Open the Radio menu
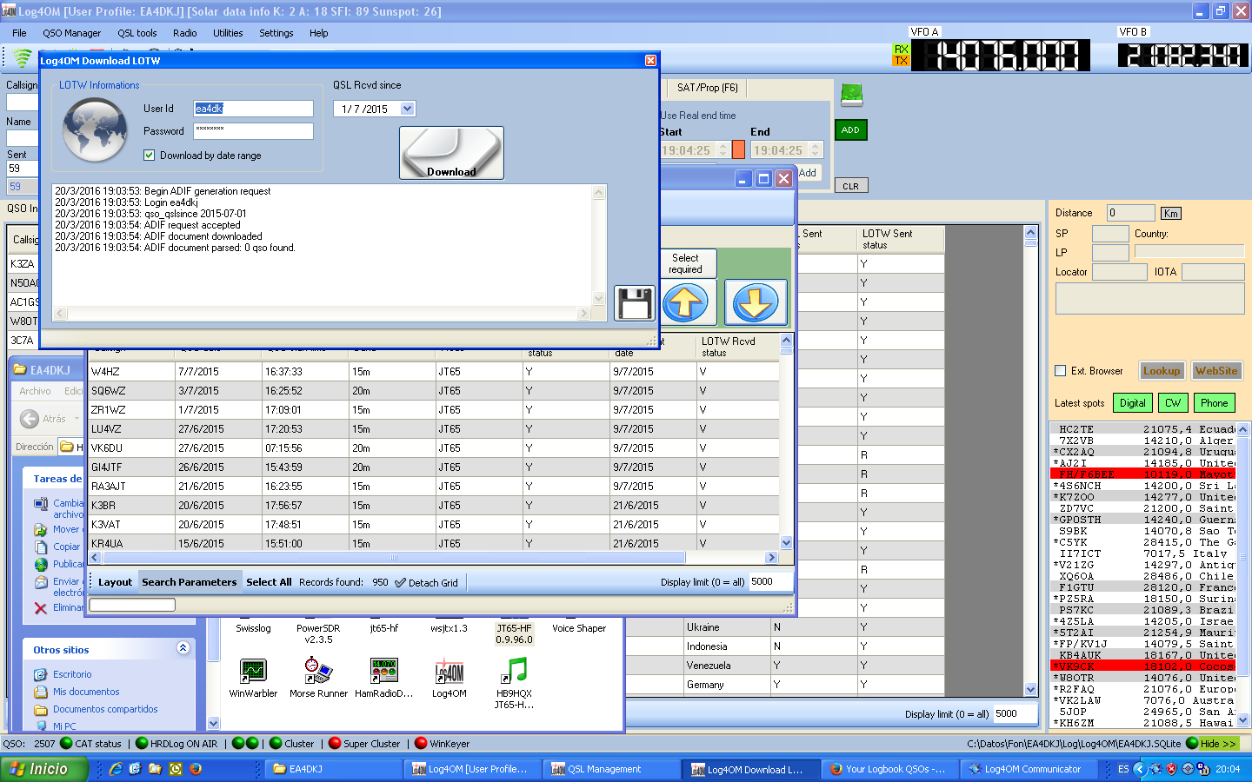 (x=184, y=33)
